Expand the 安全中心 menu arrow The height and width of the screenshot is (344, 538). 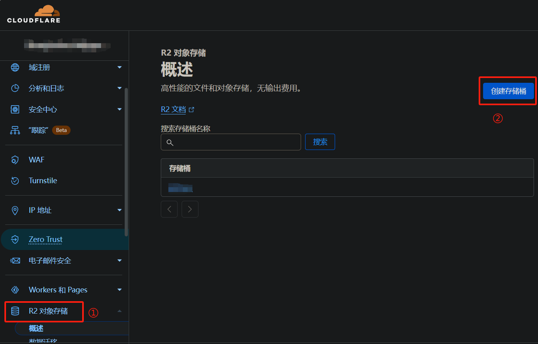[x=119, y=109]
